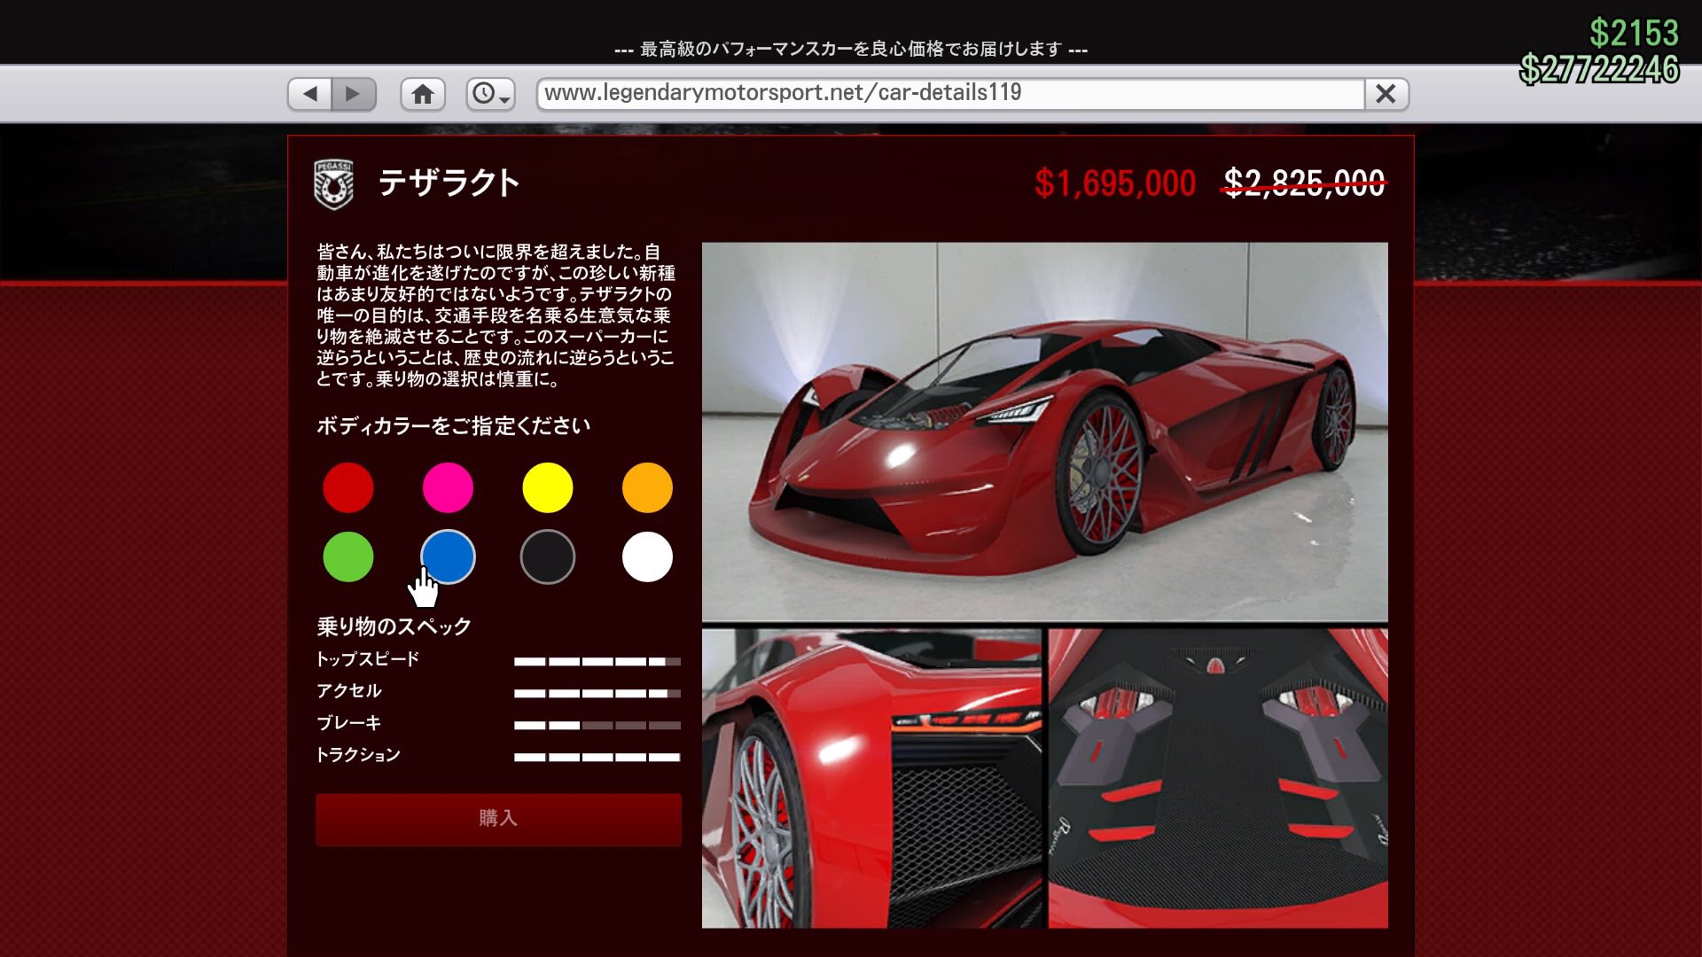Select the black body color

click(547, 556)
